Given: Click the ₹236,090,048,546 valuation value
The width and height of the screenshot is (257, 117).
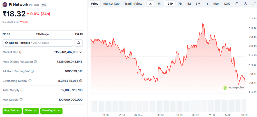Looking at the screenshot, I should click(x=70, y=62).
